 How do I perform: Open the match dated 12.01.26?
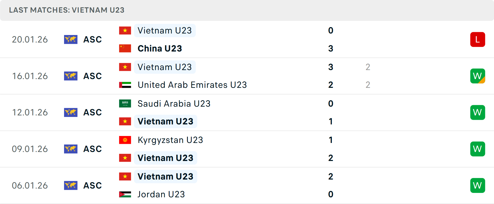30,113
